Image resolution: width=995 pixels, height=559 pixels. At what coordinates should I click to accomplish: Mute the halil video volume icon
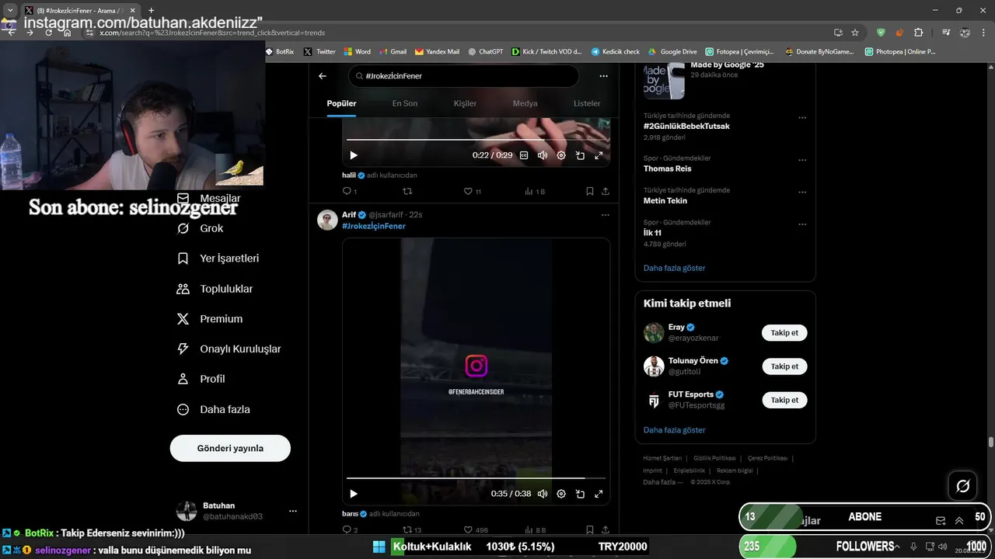(543, 155)
